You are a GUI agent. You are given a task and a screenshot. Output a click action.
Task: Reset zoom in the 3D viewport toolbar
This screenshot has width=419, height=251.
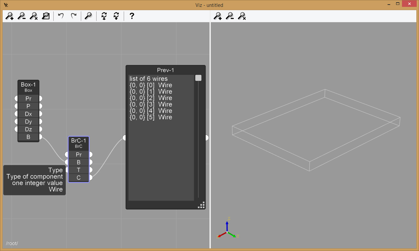tap(242, 16)
